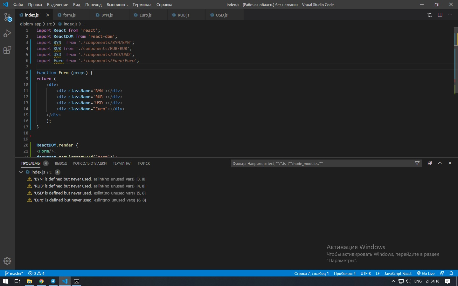458x286 pixels.
Task: Open the Переход menu
Action: 94,4
